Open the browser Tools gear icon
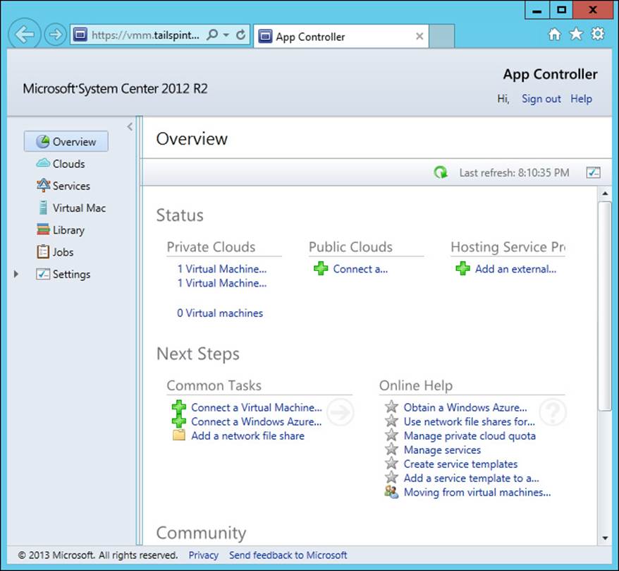 click(598, 34)
